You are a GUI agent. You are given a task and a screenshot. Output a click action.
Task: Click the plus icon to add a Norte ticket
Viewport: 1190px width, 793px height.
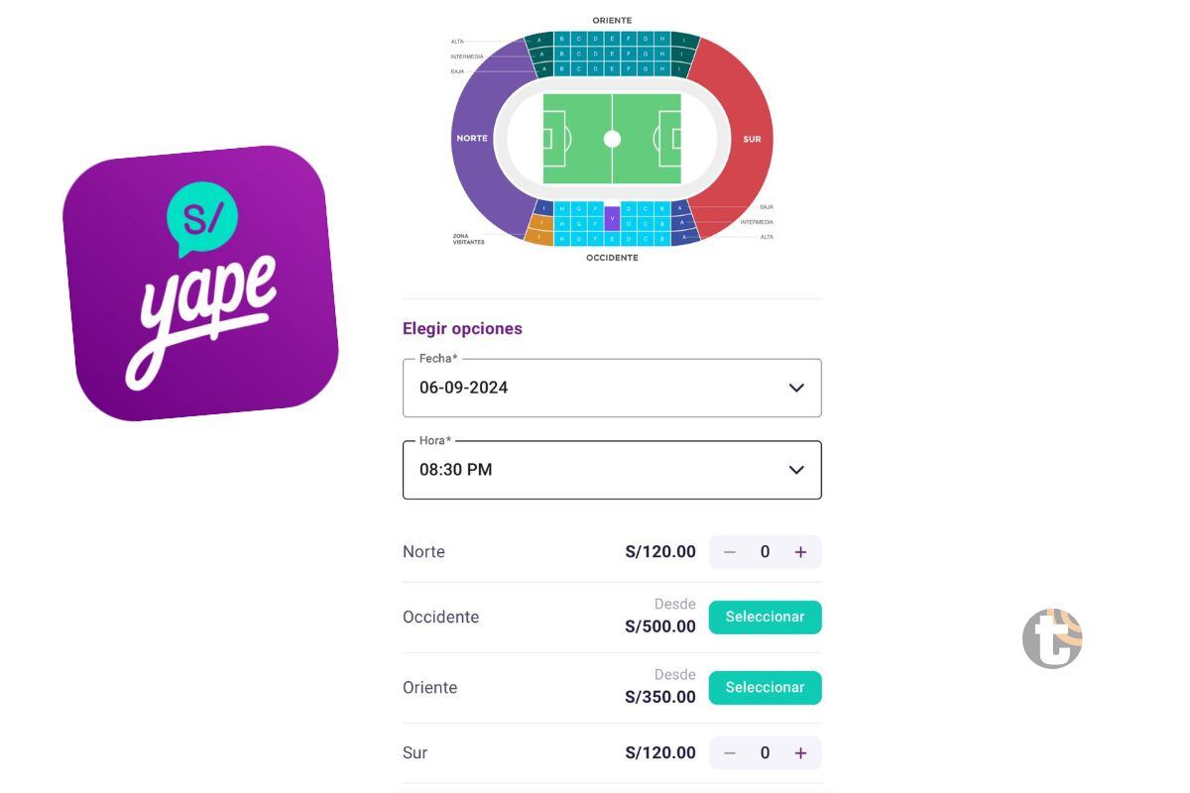(800, 552)
